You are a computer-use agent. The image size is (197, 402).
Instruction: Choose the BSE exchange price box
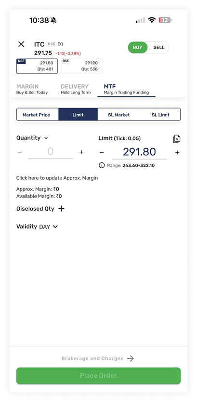click(x=81, y=66)
